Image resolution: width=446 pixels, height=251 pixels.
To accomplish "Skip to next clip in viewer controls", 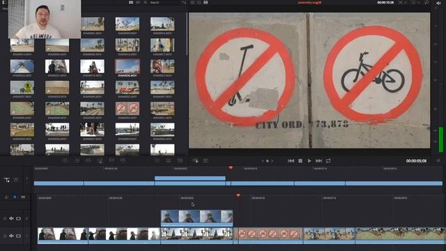I will tap(319, 161).
